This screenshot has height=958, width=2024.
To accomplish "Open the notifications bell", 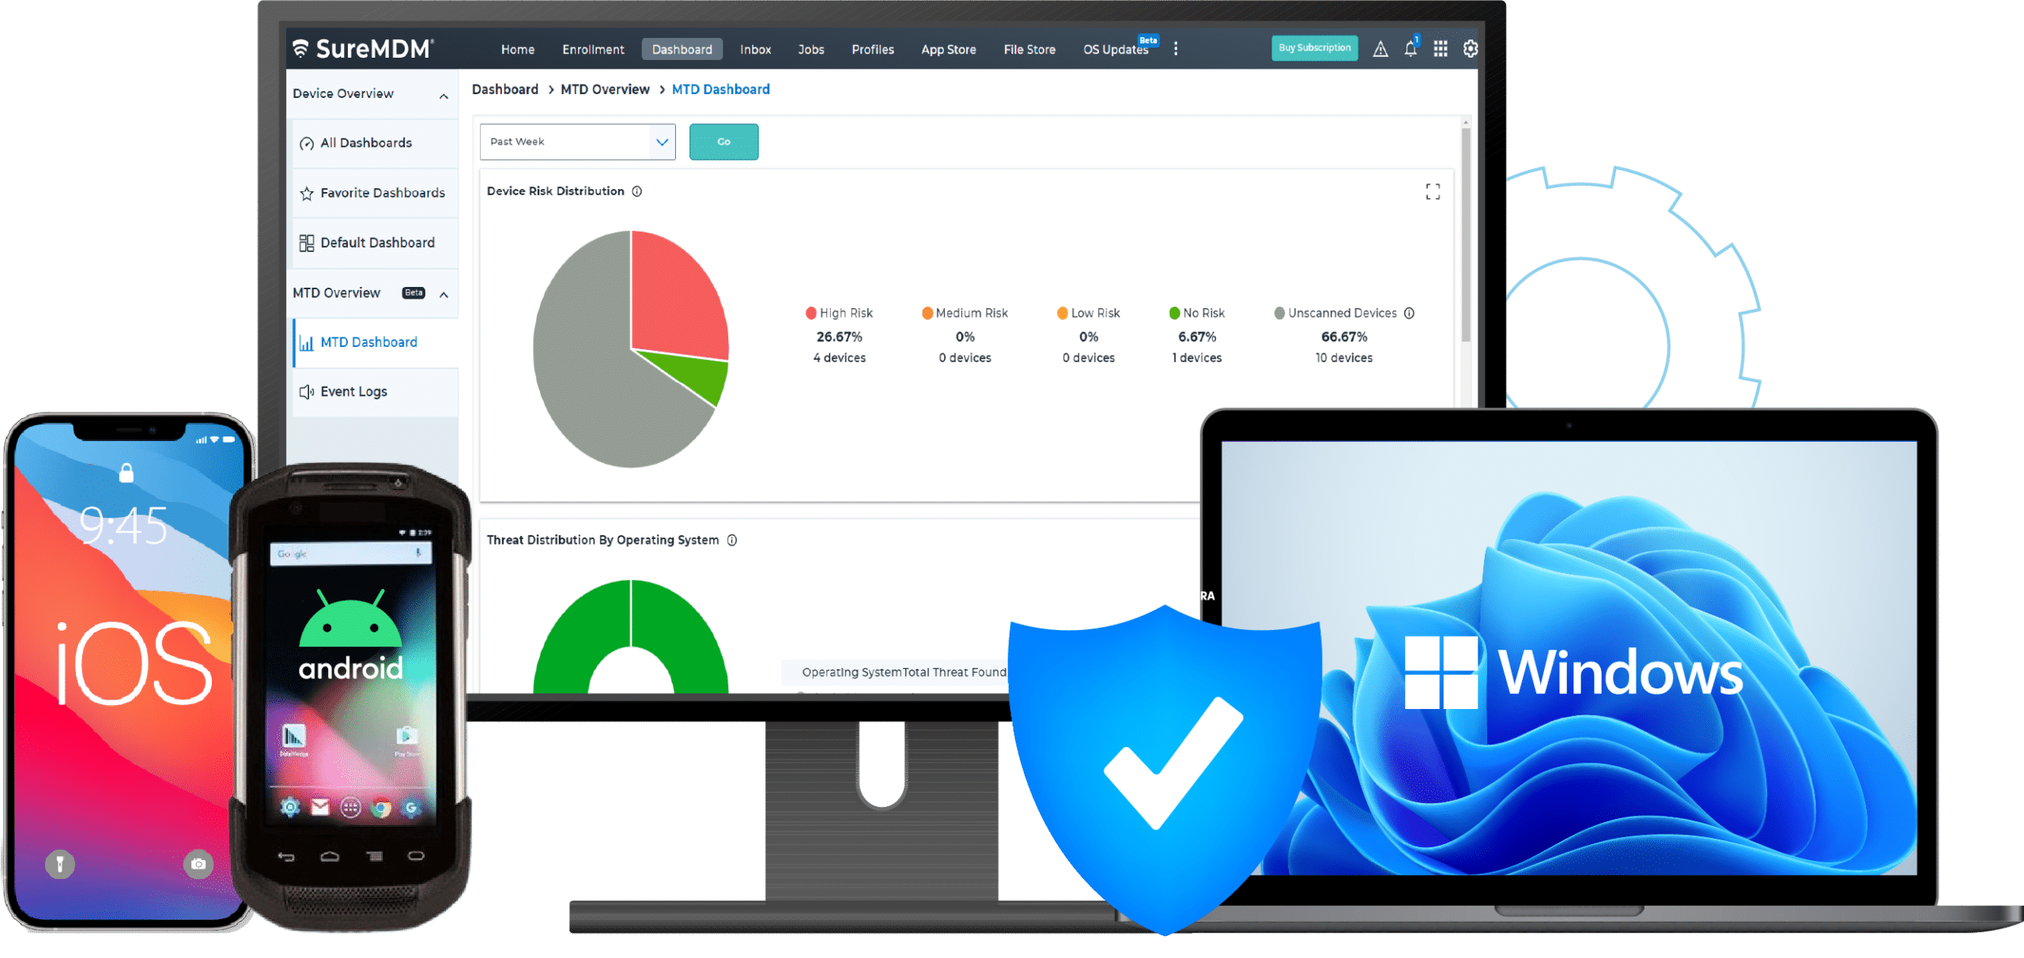I will 1410,48.
